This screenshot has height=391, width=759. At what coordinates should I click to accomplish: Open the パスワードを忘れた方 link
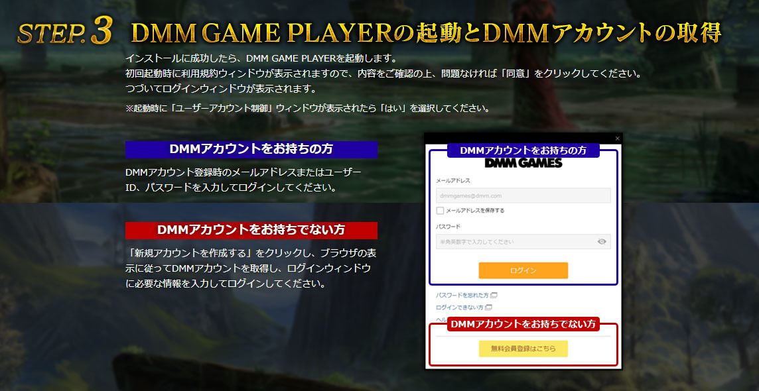coord(466,295)
